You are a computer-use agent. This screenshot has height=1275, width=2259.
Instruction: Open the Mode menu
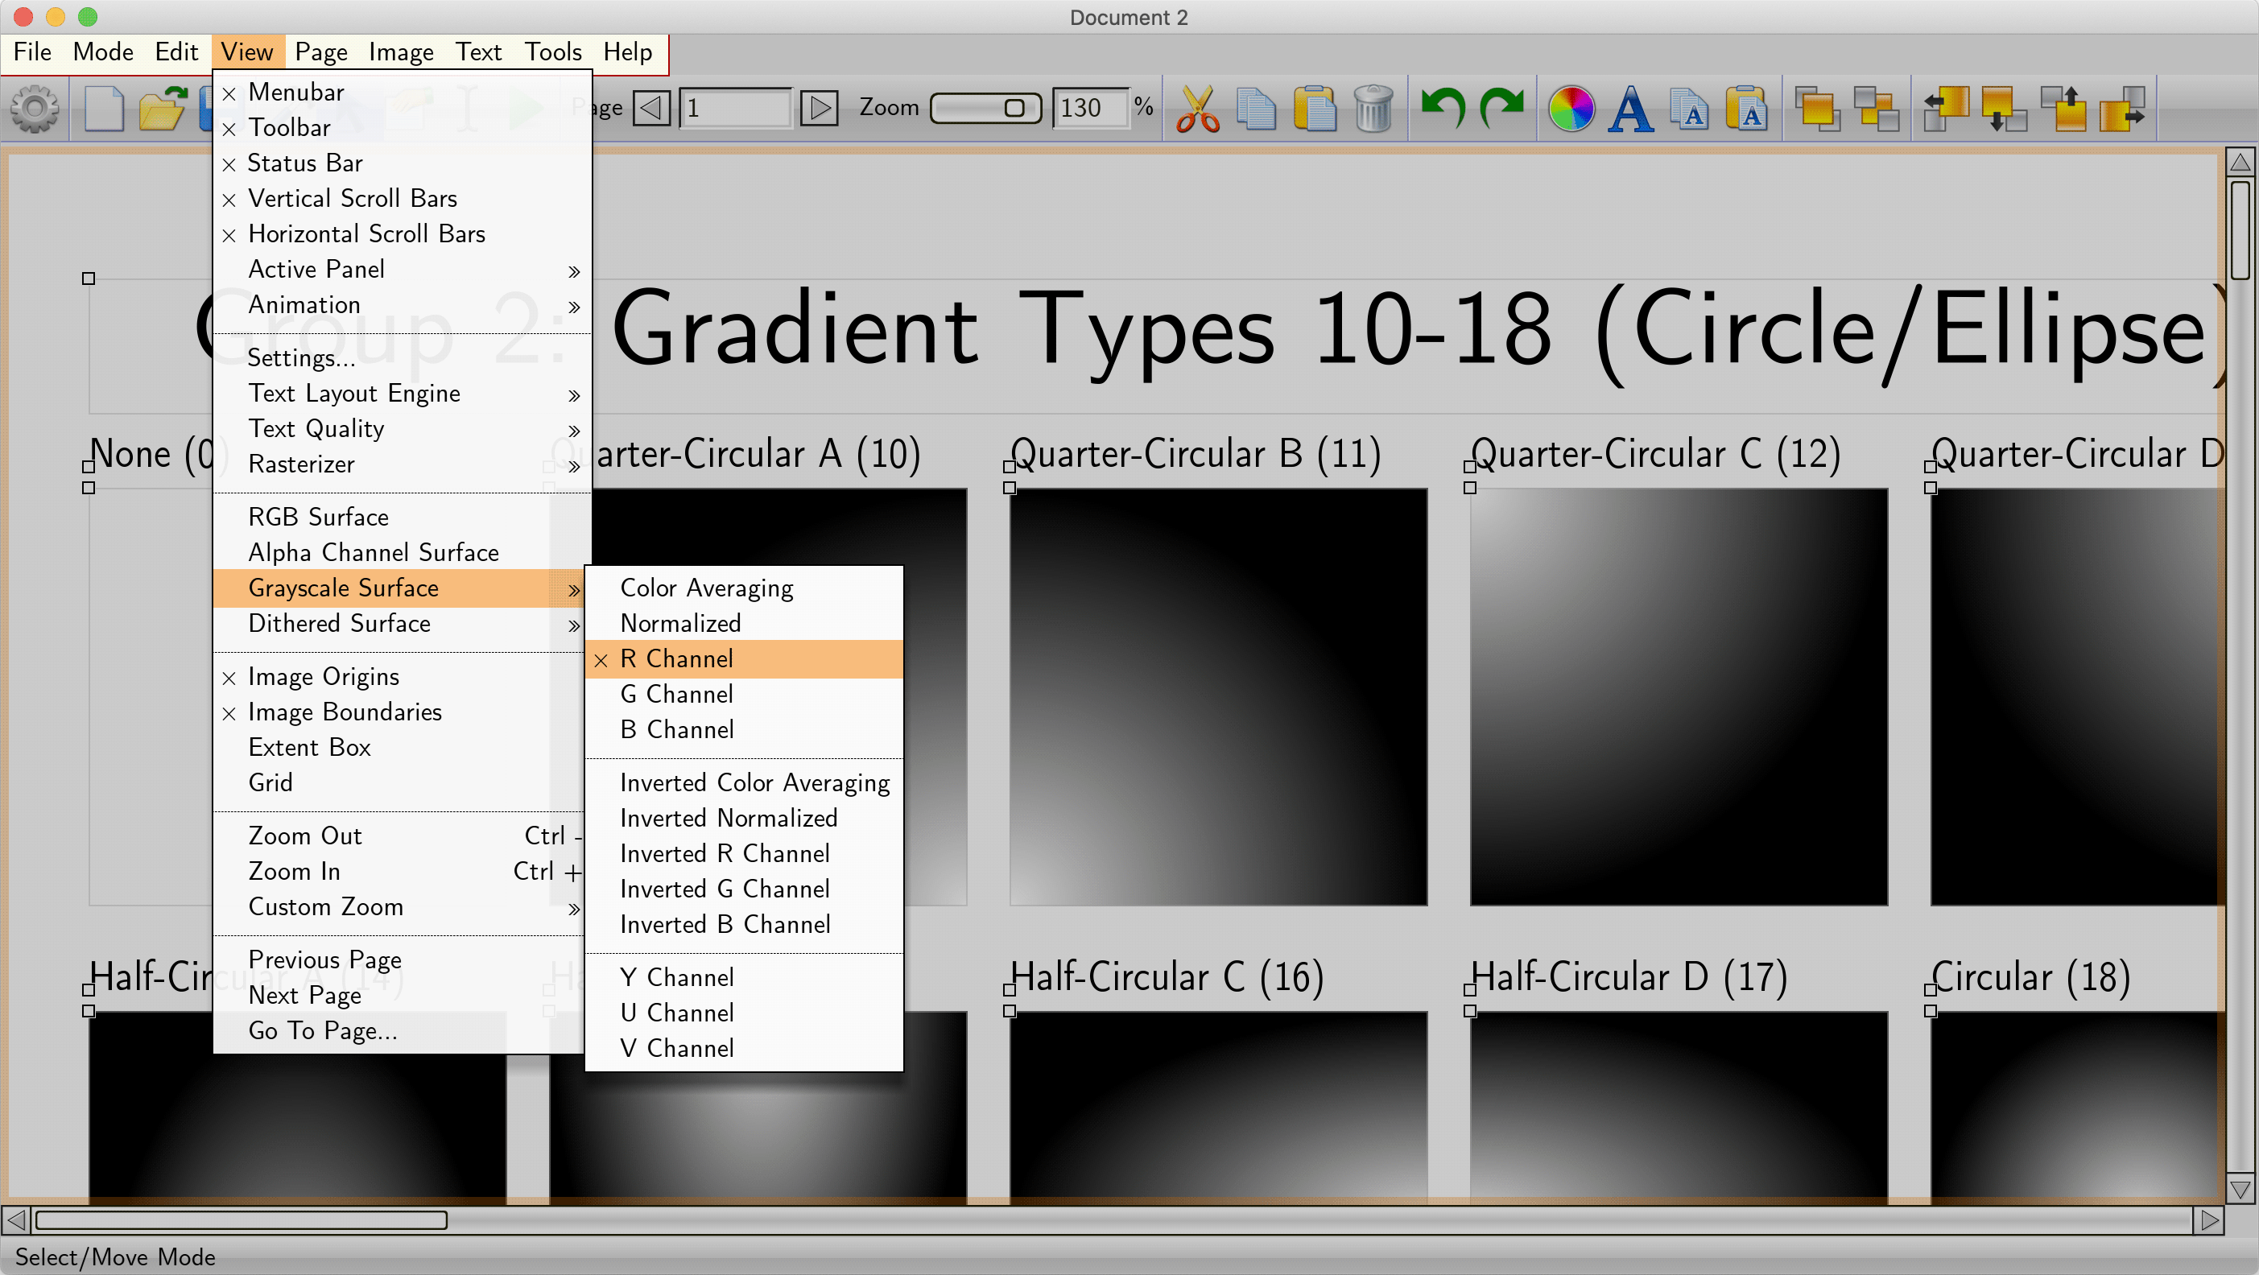[x=102, y=52]
